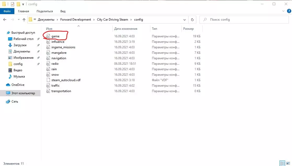Select the snow config file
The image size is (292, 166).
tap(55, 75)
